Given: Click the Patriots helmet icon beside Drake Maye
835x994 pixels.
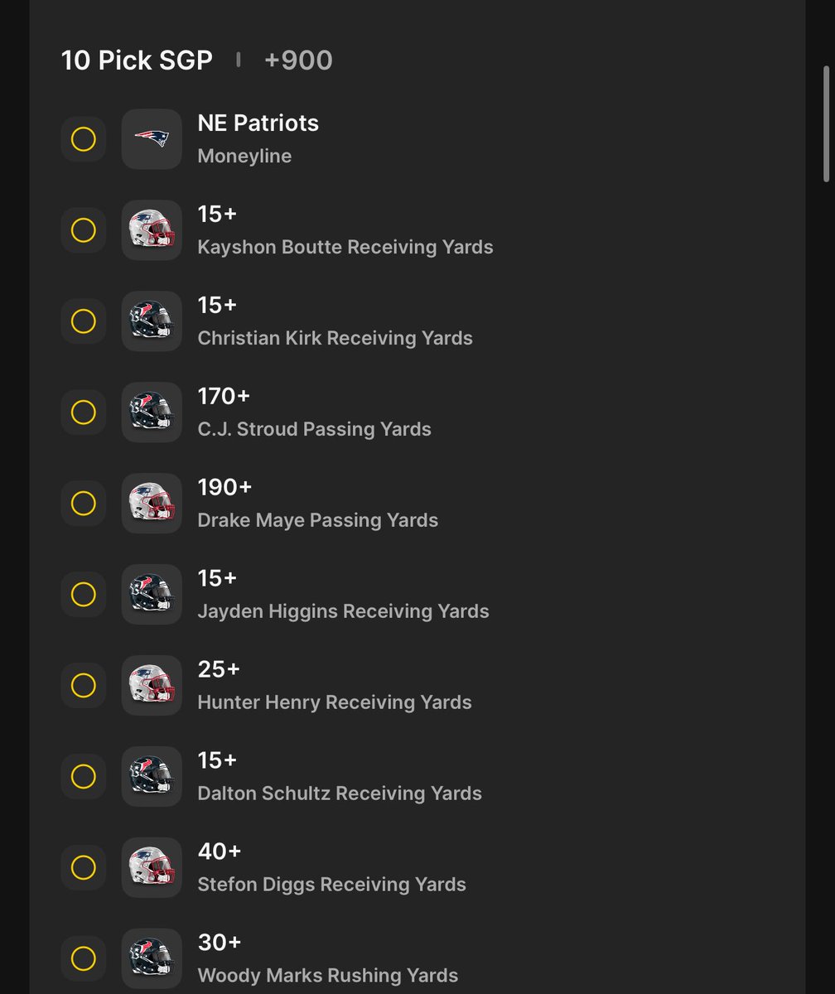Looking at the screenshot, I should (x=152, y=504).
